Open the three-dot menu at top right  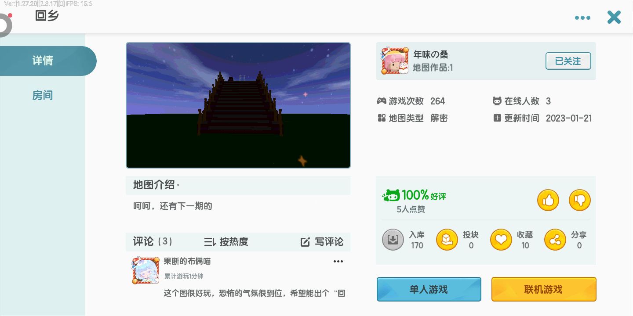(582, 18)
